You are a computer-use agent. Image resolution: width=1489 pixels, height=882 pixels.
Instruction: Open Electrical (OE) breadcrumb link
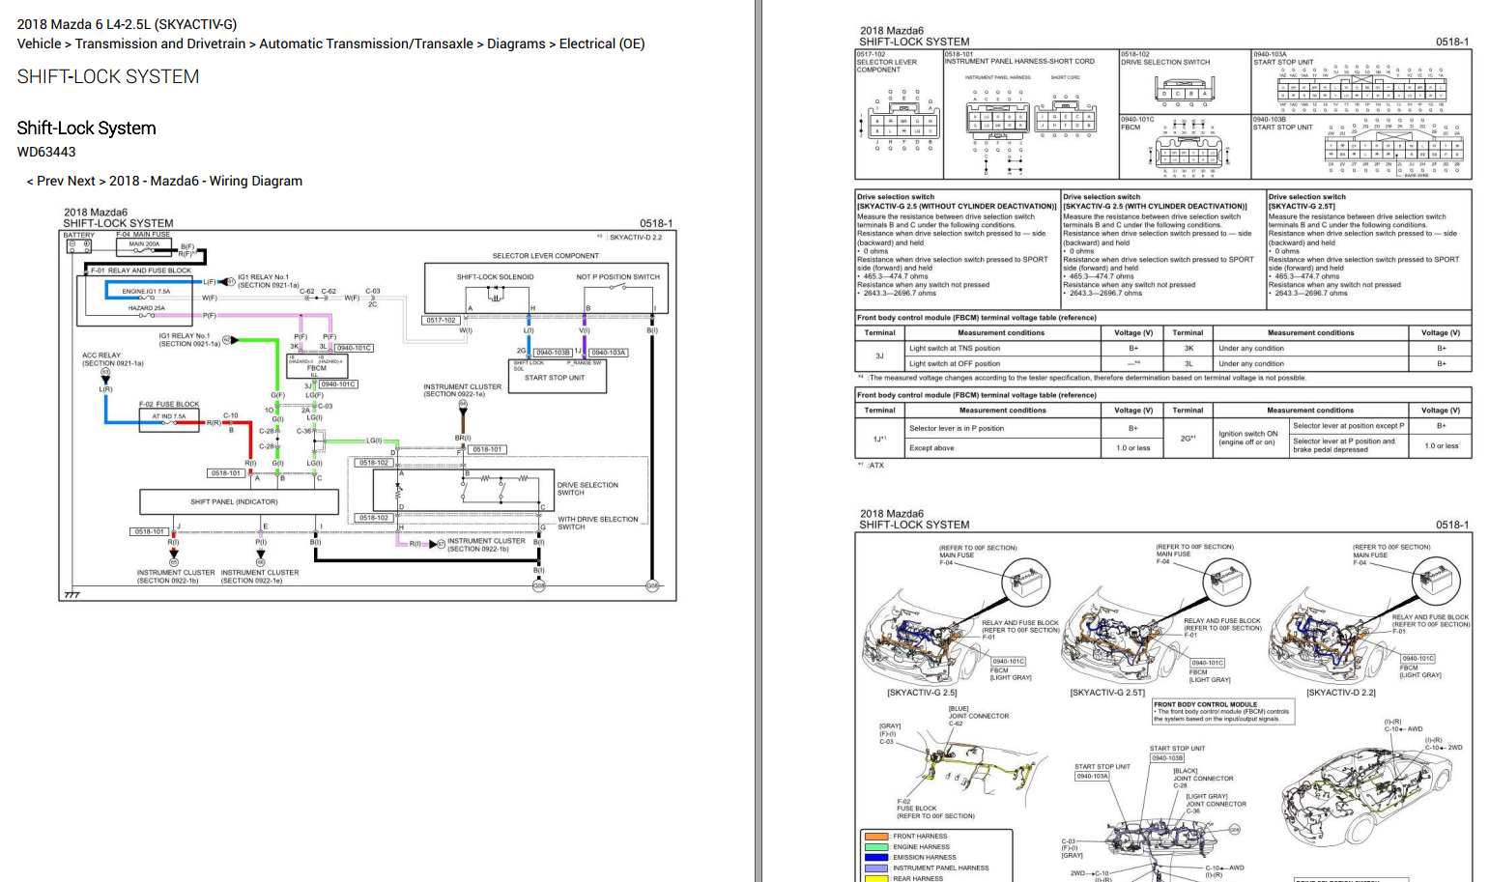point(602,43)
